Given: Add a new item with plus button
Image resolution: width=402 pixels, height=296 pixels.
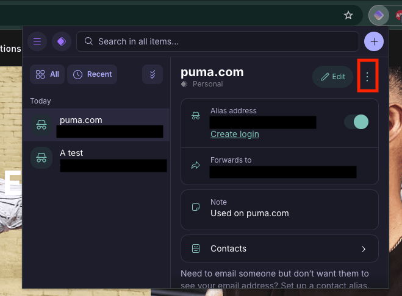Looking at the screenshot, I should point(374,41).
